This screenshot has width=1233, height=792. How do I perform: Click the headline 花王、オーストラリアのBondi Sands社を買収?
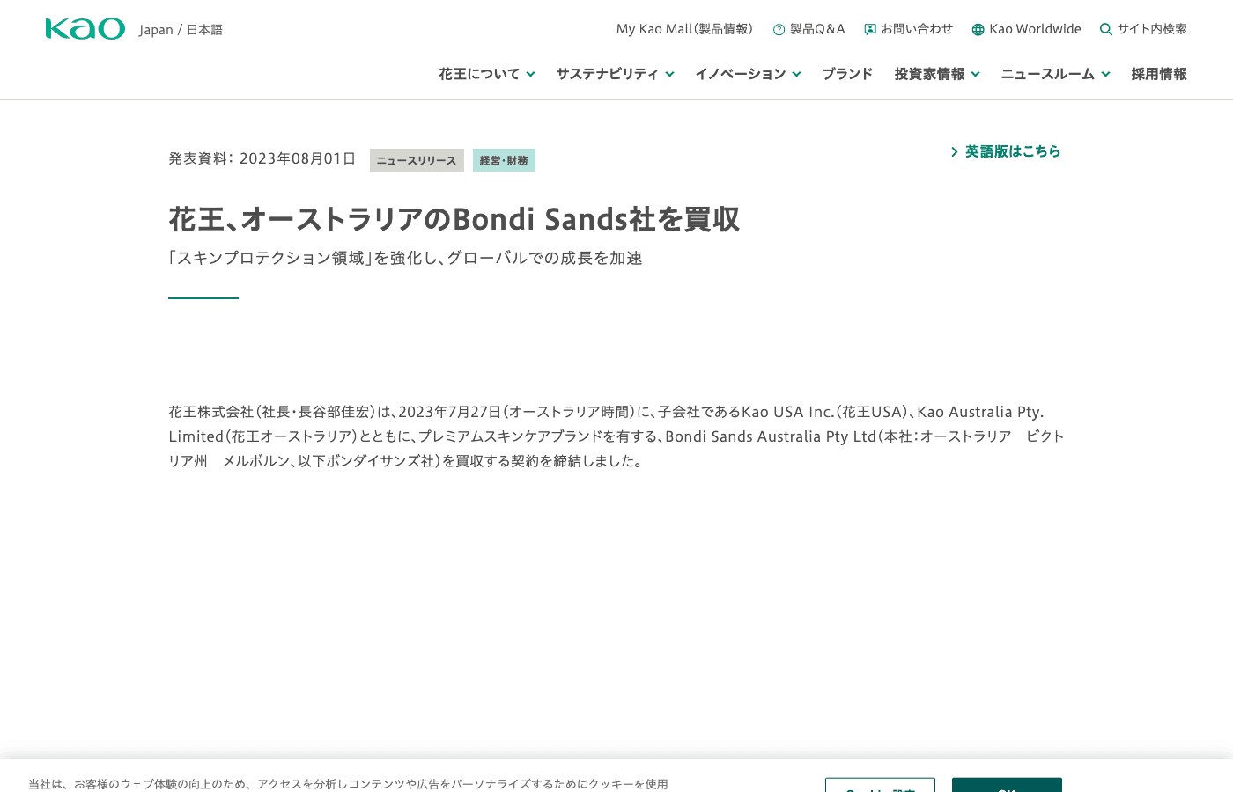[454, 219]
